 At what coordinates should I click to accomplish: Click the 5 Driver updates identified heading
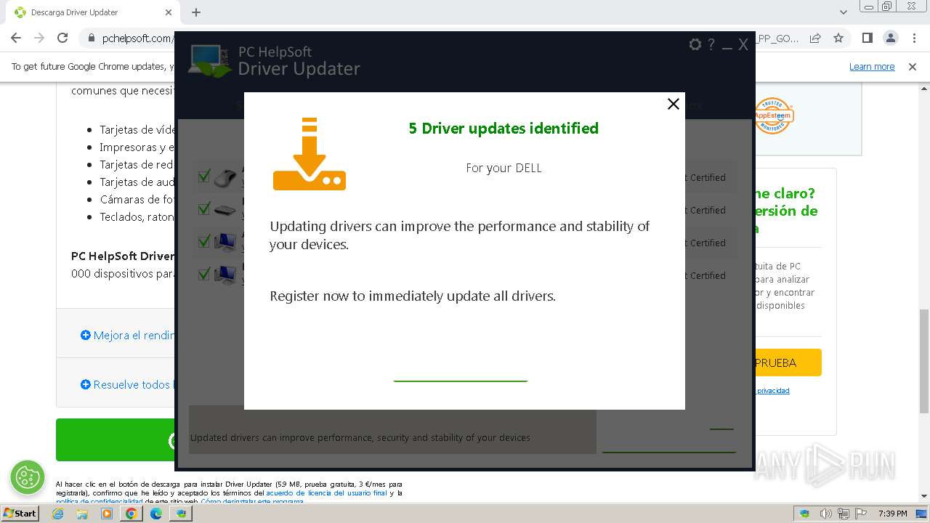504,129
